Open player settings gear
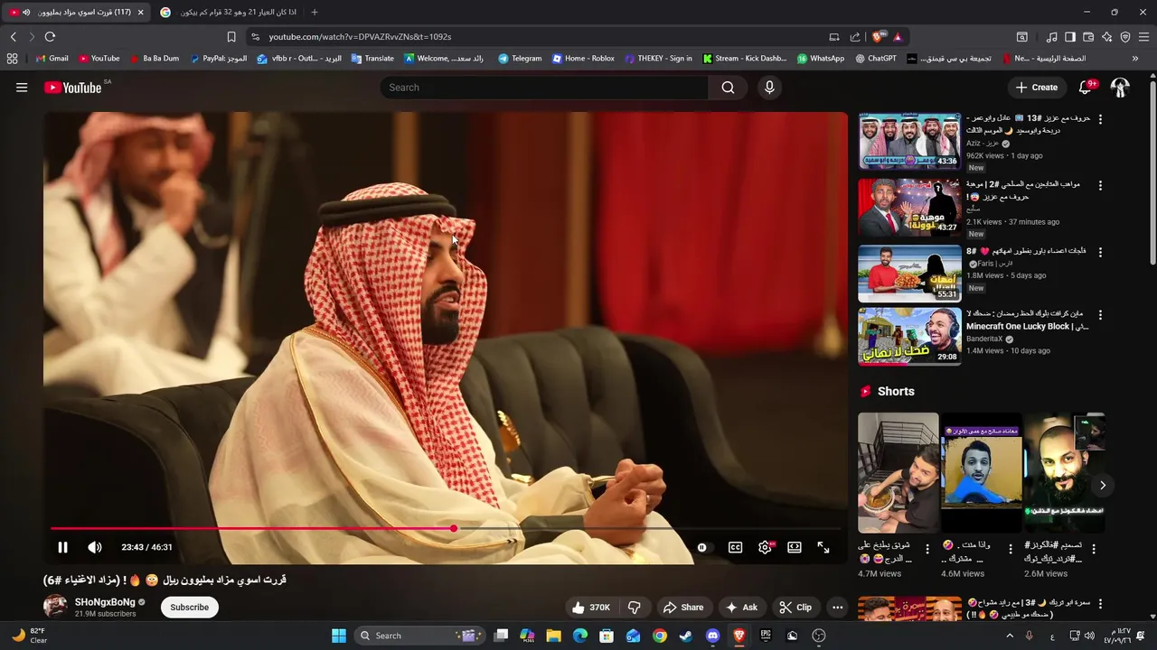Viewport: 1157px width, 650px height. (765, 547)
